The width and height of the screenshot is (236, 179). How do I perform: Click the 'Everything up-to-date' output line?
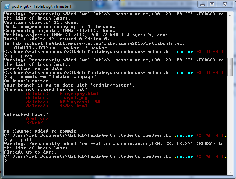pos(33,68)
